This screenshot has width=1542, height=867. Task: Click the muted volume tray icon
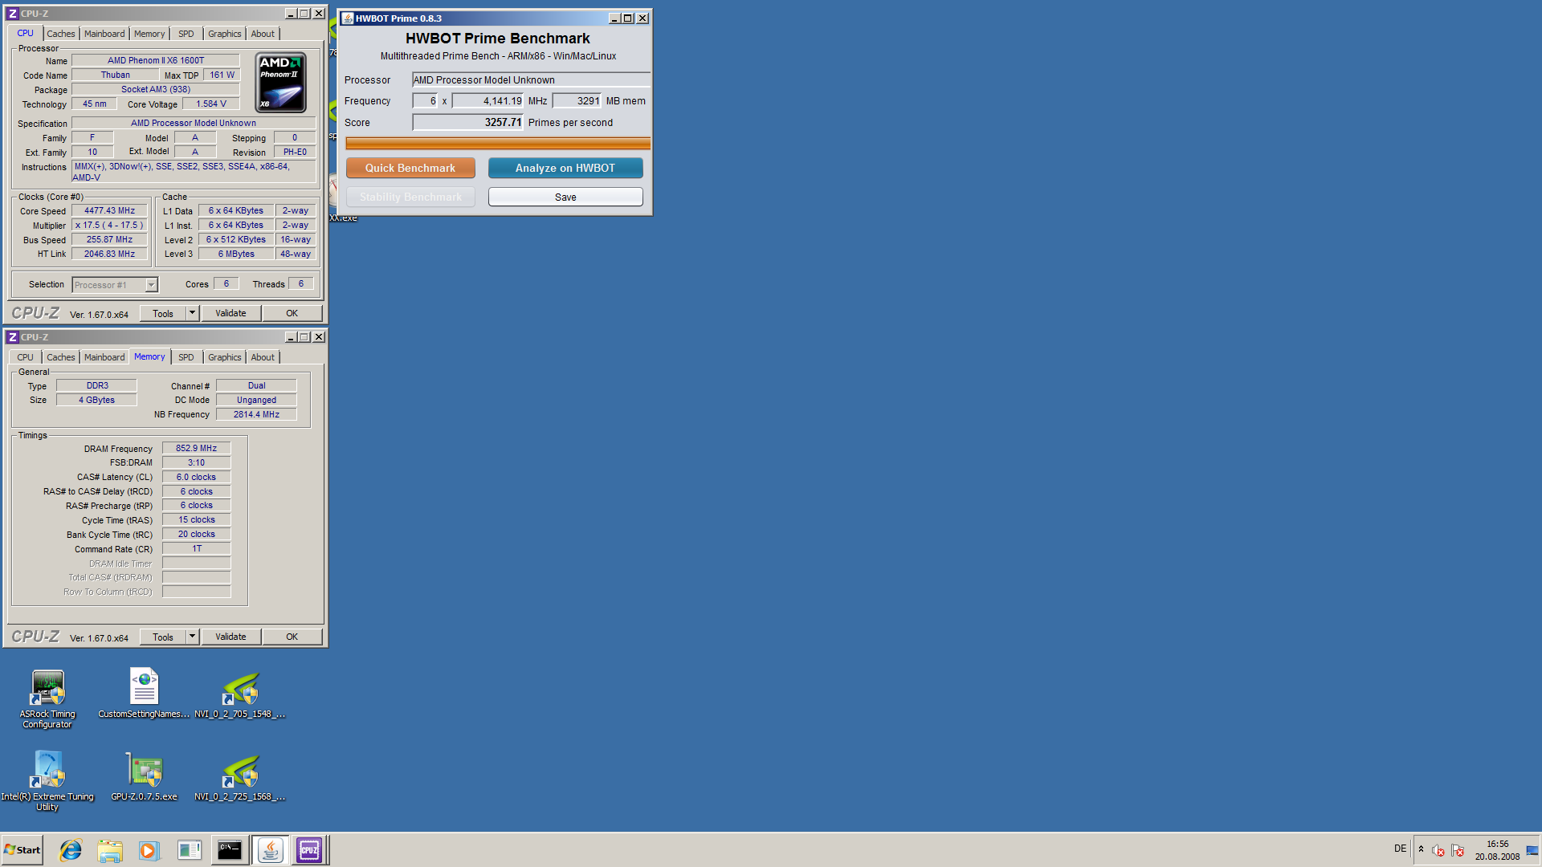1438,850
